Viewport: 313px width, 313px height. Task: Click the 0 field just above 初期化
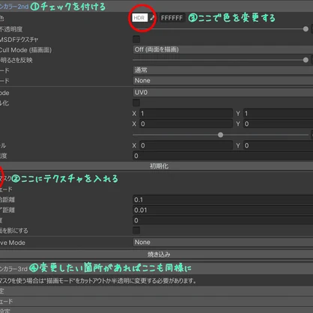pyautogui.click(x=222, y=156)
